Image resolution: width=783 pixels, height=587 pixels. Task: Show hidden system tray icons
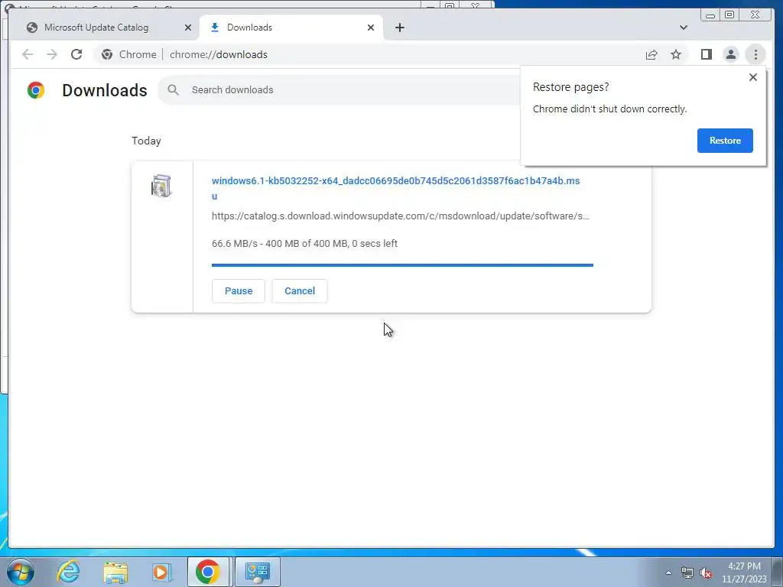coord(668,572)
